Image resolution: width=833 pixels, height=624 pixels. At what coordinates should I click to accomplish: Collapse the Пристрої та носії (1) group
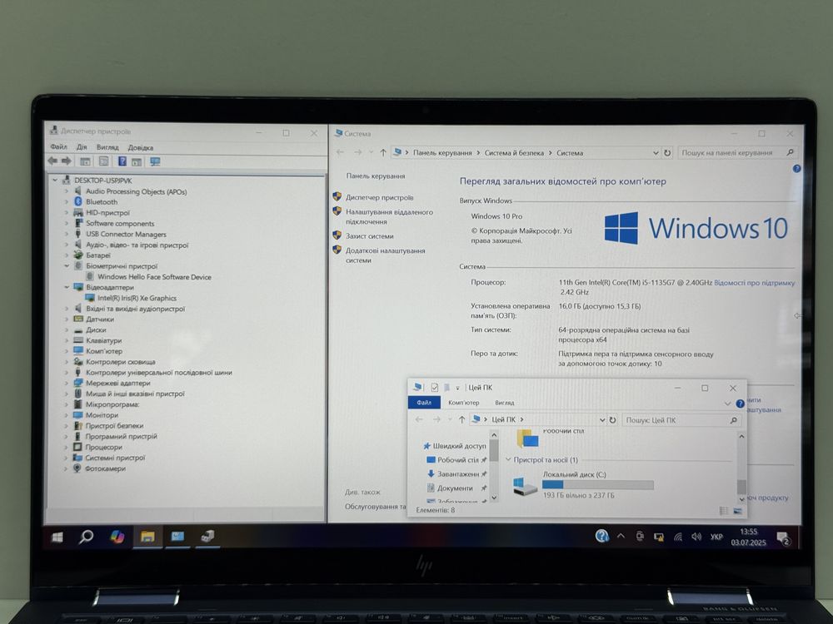(x=508, y=459)
